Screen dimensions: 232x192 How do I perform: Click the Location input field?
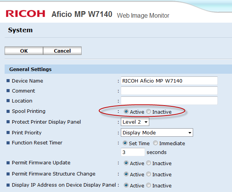169,101
